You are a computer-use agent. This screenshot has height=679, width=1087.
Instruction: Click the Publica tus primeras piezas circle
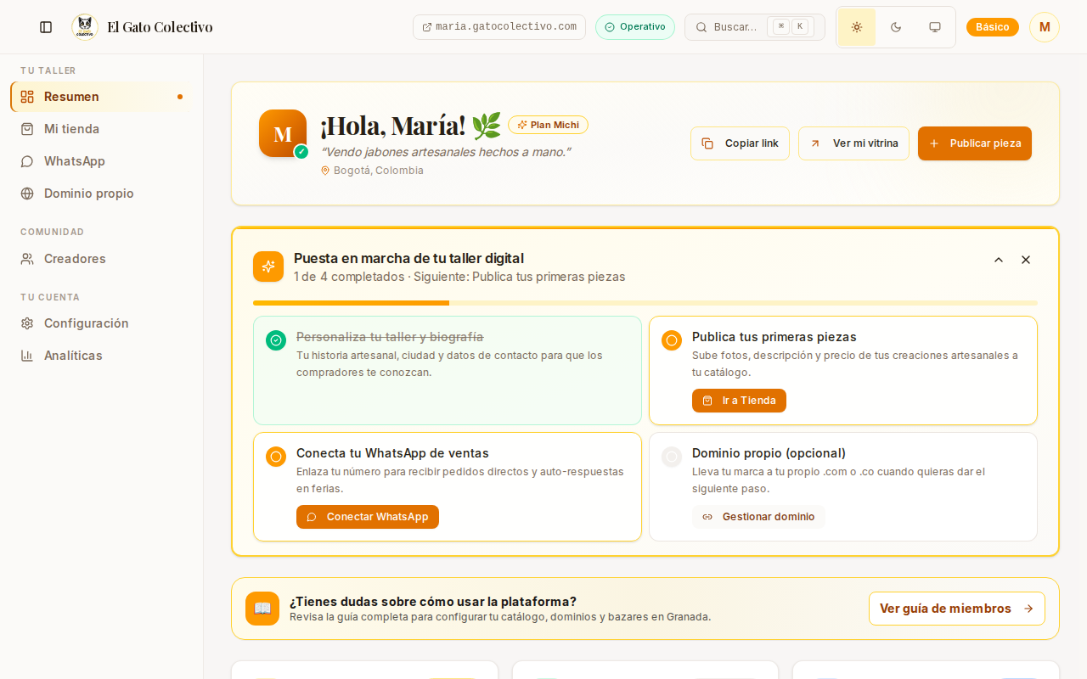click(672, 340)
